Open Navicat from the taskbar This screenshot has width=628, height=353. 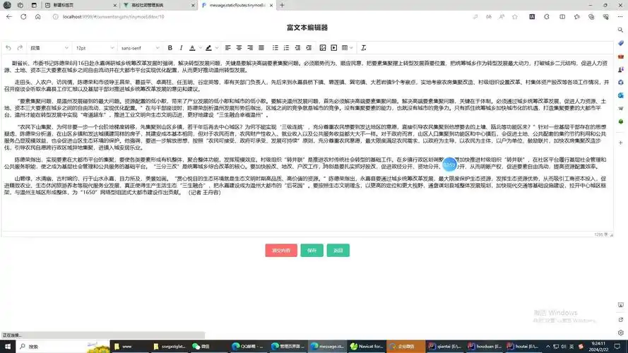367,346
